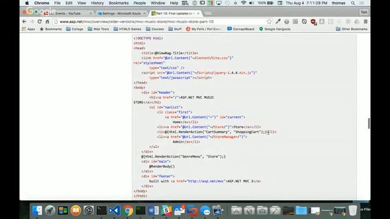390x219 pixels.
Task: Open the Trash in the Dock
Action: [353, 210]
